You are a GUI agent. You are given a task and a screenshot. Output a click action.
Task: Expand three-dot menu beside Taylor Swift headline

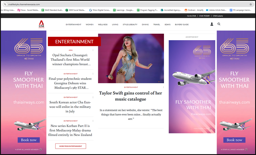[163, 87]
